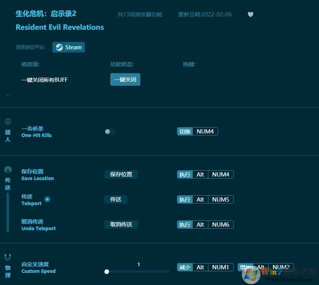
Task: Click the Custom Speed label
Action: coord(38,271)
